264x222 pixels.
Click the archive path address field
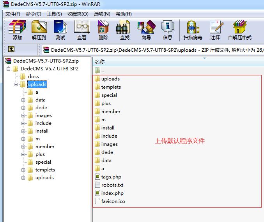[152, 50]
